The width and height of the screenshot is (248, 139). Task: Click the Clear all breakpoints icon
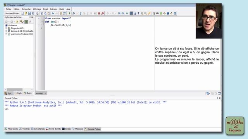coord(103,14)
